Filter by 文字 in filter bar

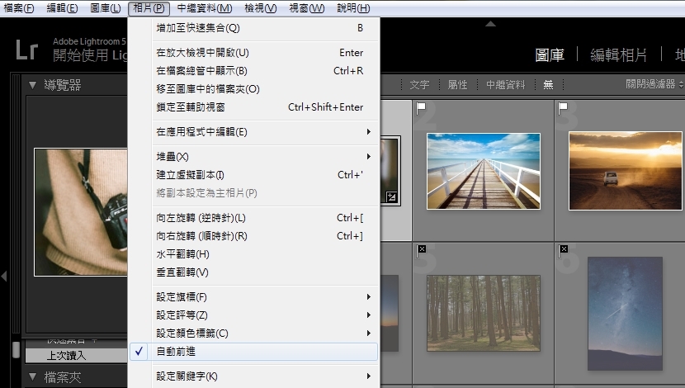(x=419, y=85)
